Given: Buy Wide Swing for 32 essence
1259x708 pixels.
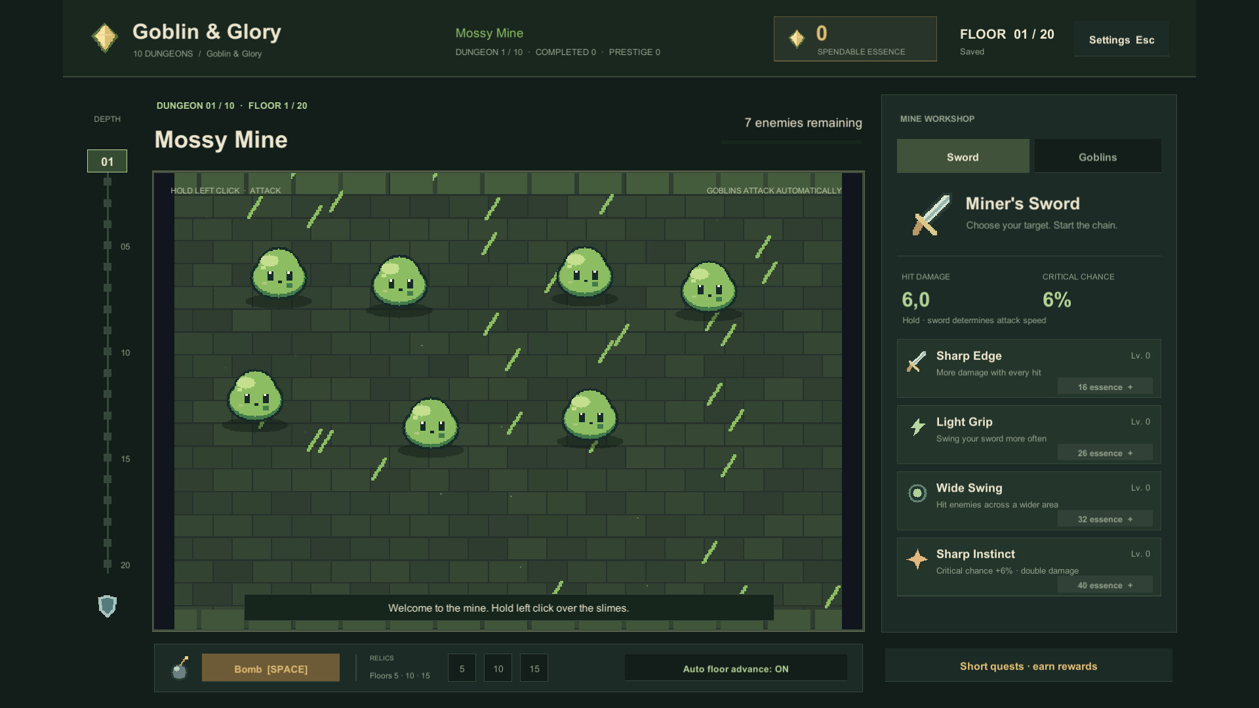Looking at the screenshot, I should (1105, 519).
